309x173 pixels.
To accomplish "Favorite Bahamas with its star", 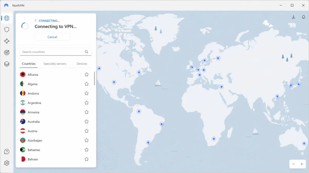I will (87, 150).
